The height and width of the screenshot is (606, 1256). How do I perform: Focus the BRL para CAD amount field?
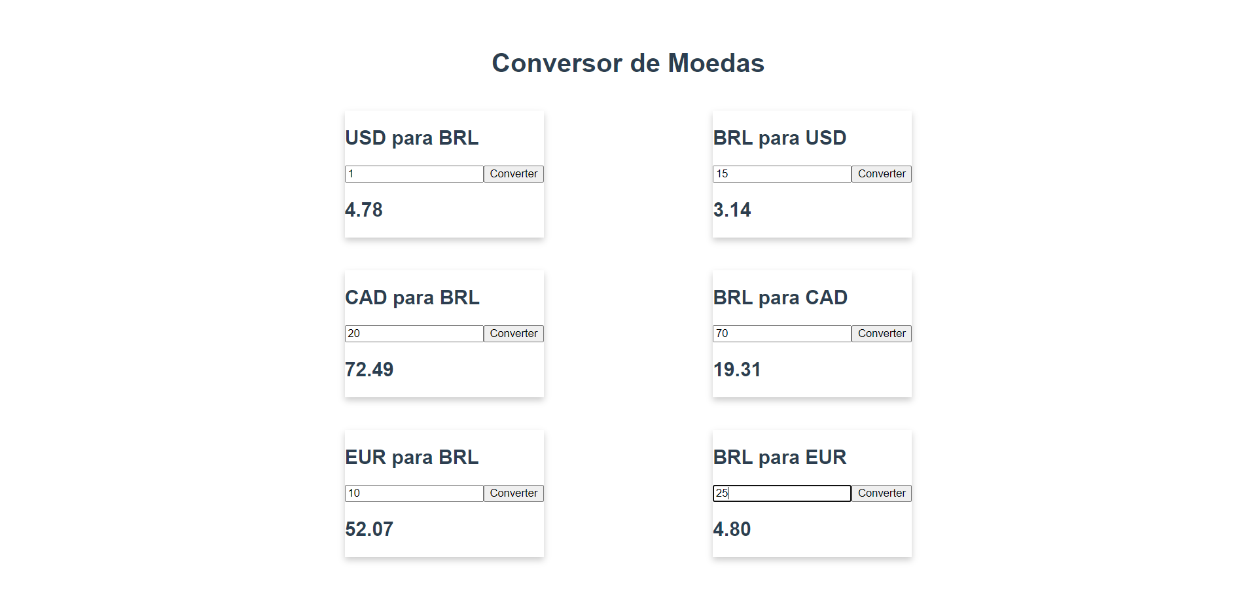pyautogui.click(x=782, y=334)
